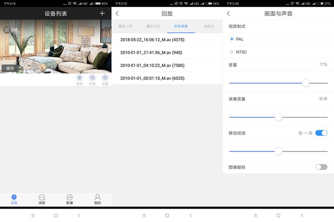Open recording 2010-01-01_21:41:56_M.av

coord(167,52)
